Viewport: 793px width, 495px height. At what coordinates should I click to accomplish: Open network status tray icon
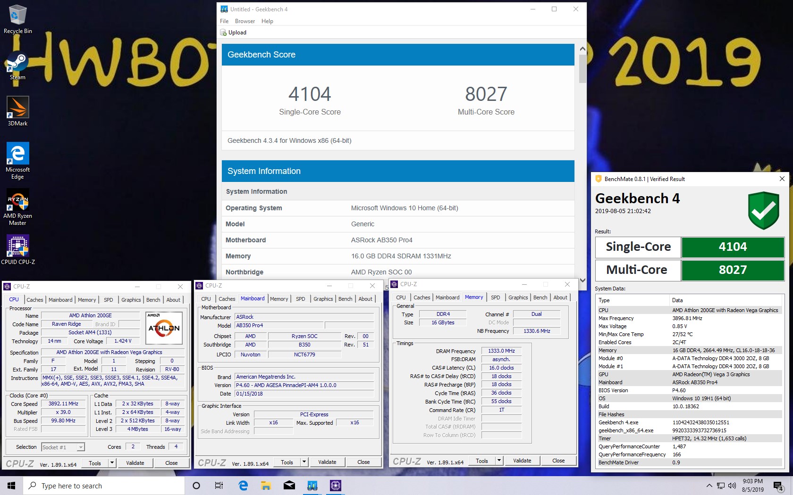click(x=721, y=486)
